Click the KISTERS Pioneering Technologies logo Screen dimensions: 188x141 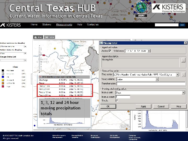click(169, 8)
